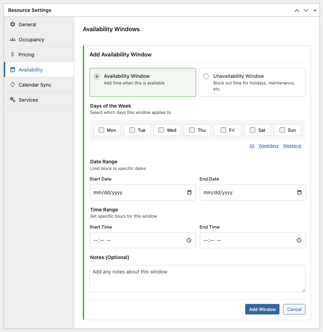
Task: Click the Occupancy people icon
Action: (x=13, y=40)
